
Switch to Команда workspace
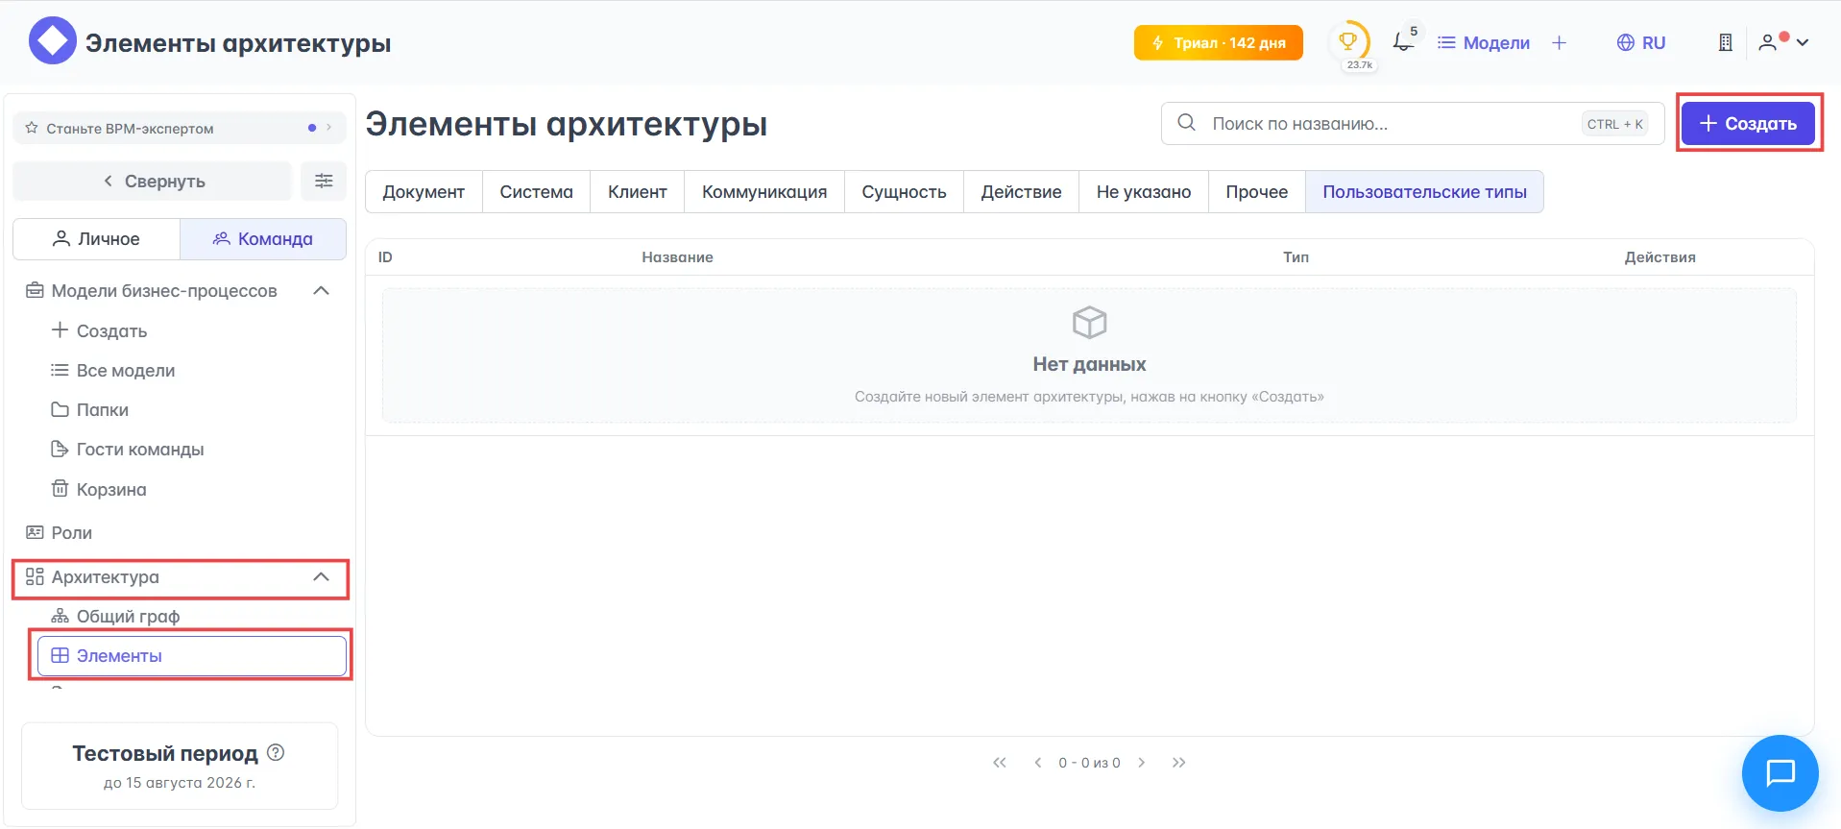coord(262,239)
